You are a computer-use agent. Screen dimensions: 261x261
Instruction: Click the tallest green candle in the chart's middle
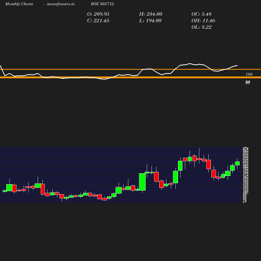pos(143,182)
